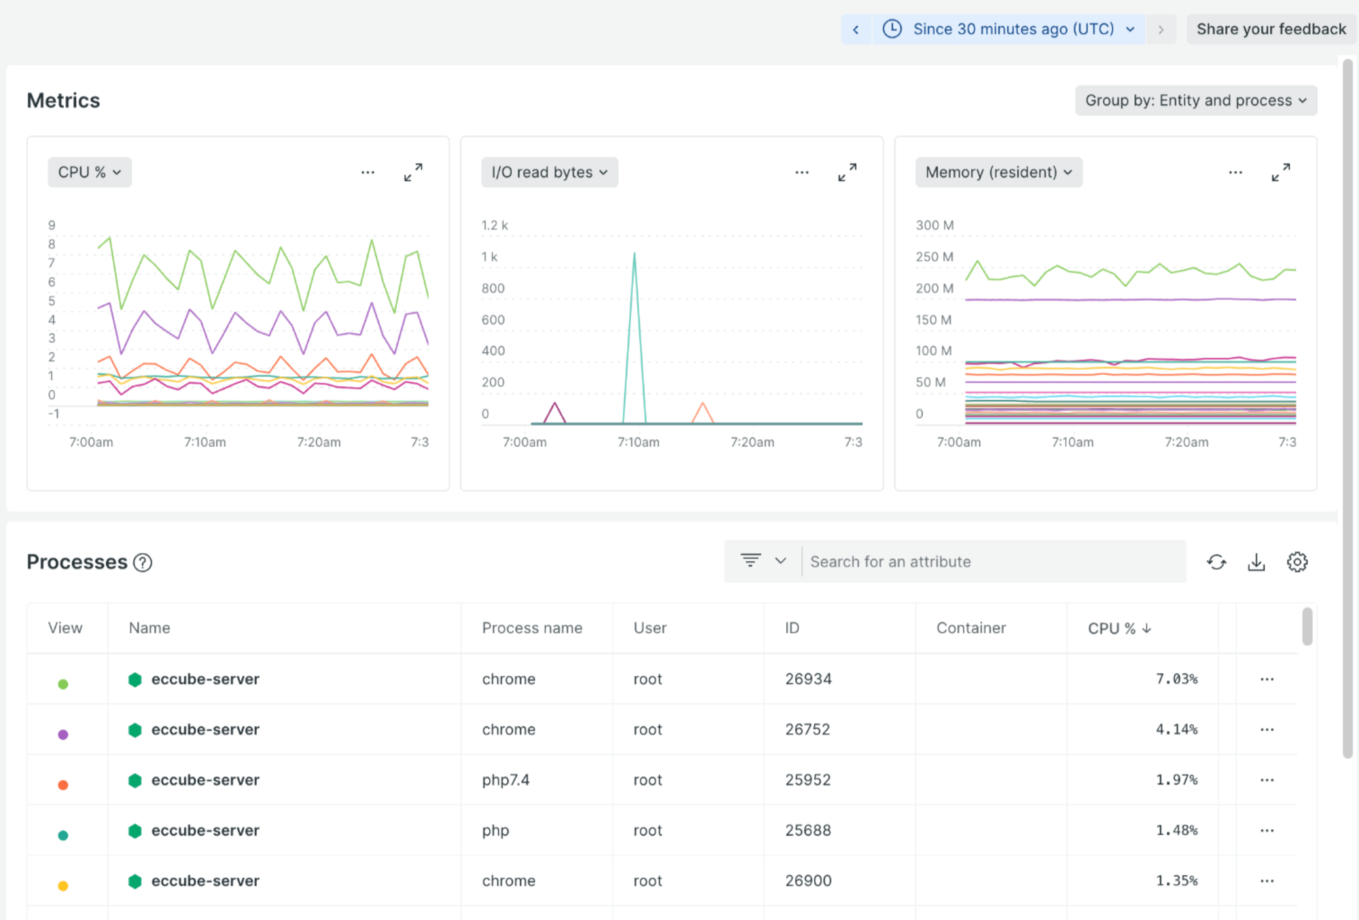Open the 'Since 30 minutes ago (UTC)' time picker
Image resolution: width=1359 pixels, height=920 pixels.
(x=1008, y=29)
